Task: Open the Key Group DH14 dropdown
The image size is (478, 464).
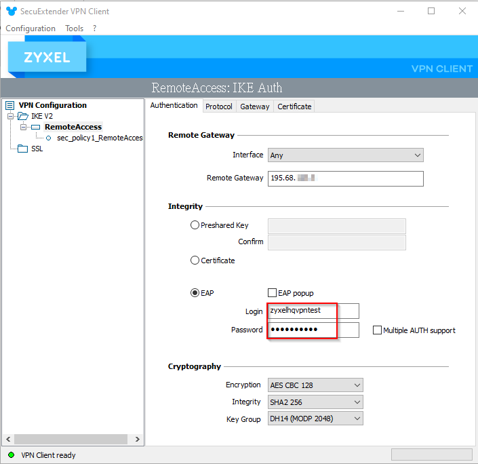Action: (x=315, y=419)
